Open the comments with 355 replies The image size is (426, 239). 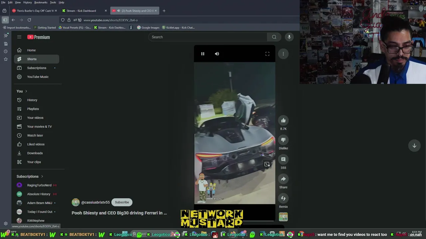[283, 159]
